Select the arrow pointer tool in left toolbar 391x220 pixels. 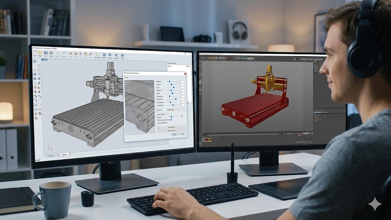coord(35,61)
